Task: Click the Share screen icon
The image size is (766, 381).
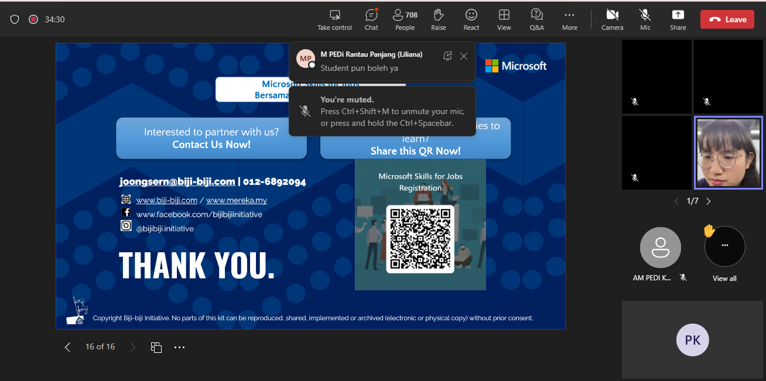Action: pyautogui.click(x=678, y=19)
